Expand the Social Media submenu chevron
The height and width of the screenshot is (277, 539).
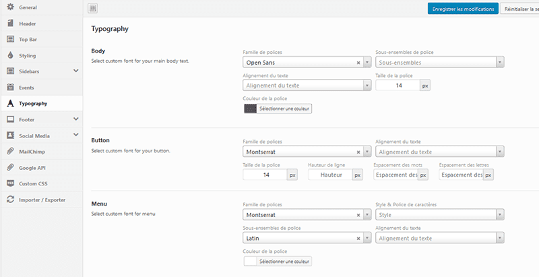point(76,135)
